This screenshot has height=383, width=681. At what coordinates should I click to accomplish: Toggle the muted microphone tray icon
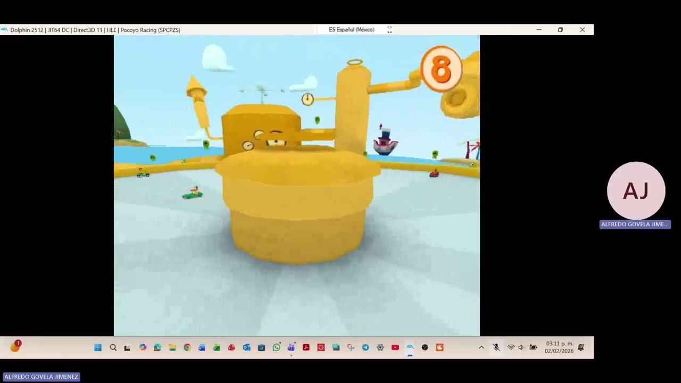point(496,347)
